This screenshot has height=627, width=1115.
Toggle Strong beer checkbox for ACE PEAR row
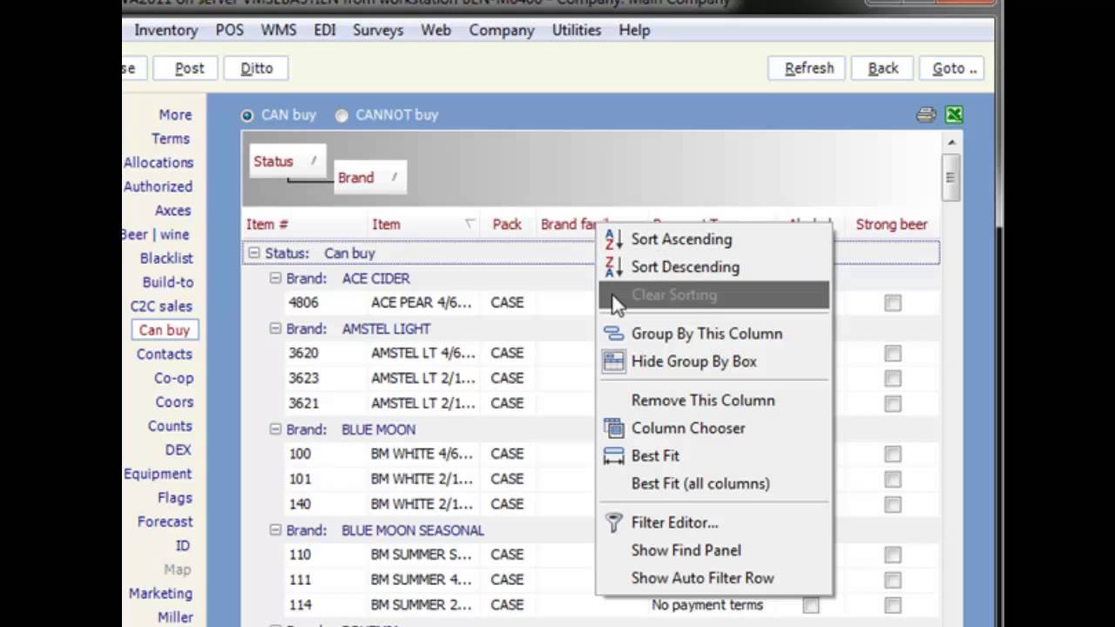point(893,303)
